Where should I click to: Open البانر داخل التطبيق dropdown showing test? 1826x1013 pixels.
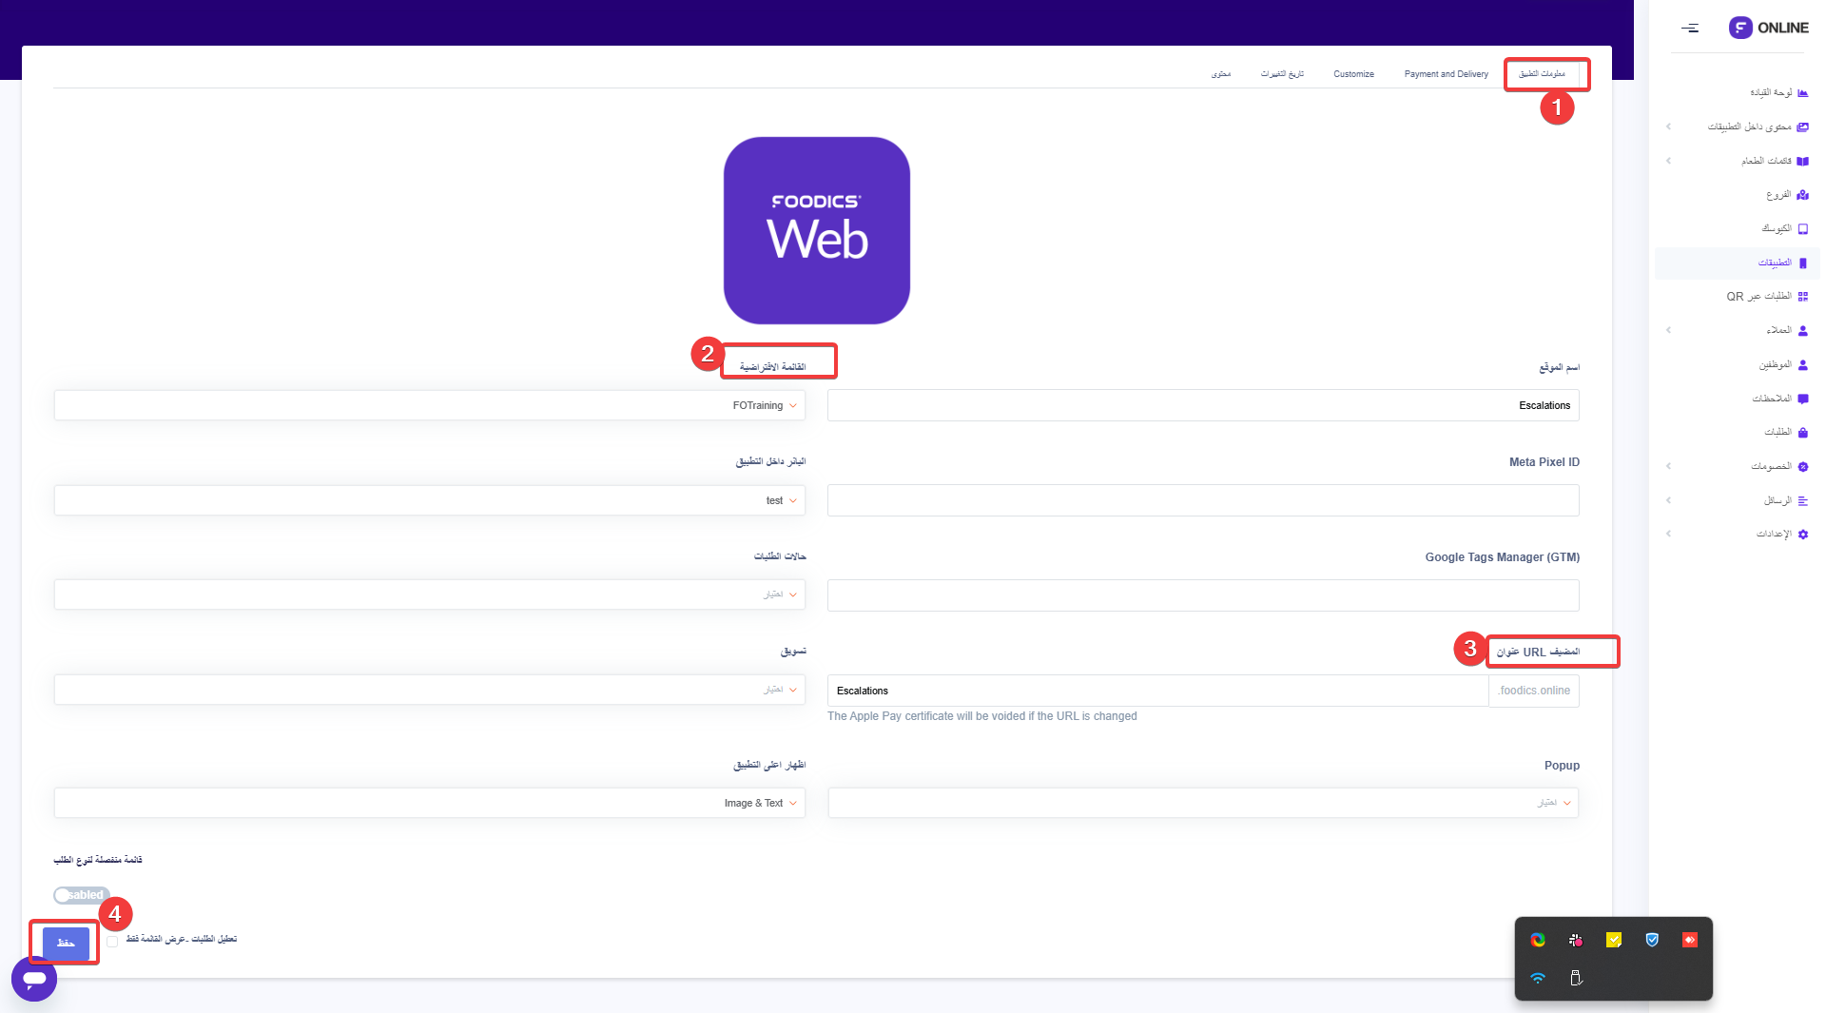pos(430,500)
